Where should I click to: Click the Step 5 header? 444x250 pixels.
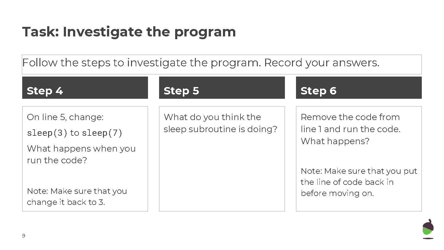click(222, 88)
